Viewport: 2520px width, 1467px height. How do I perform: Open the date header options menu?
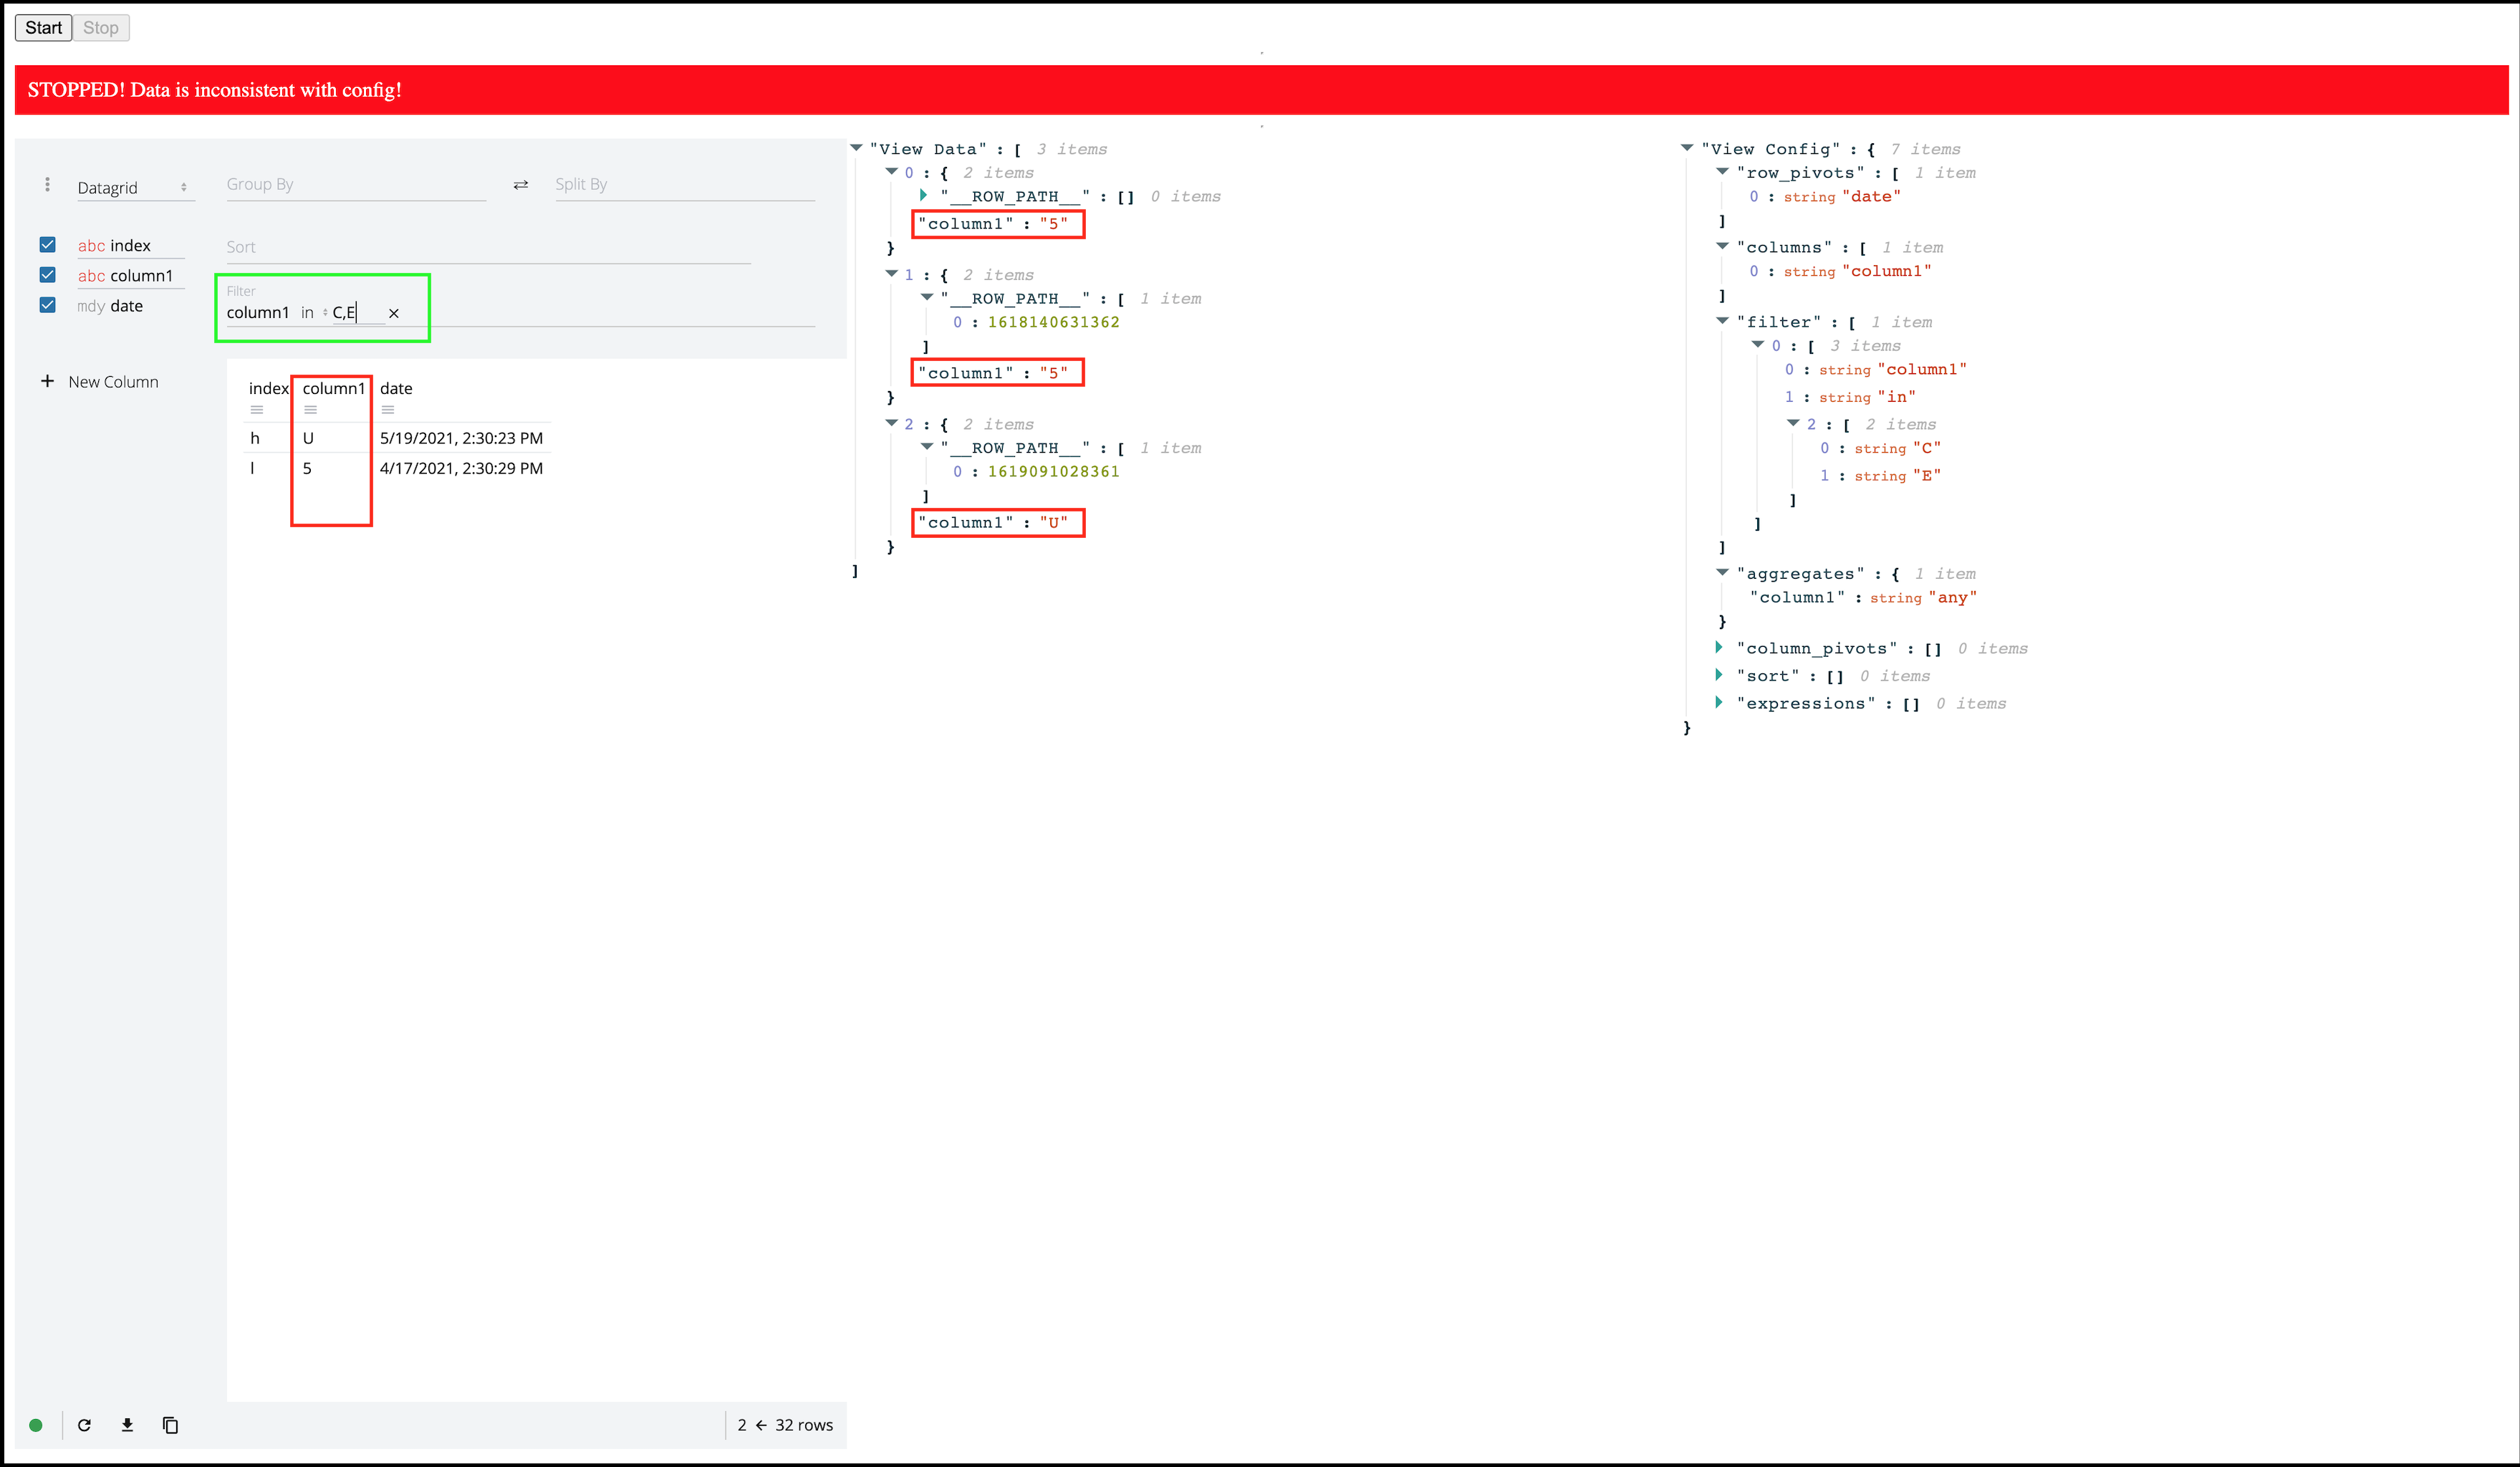[388, 410]
